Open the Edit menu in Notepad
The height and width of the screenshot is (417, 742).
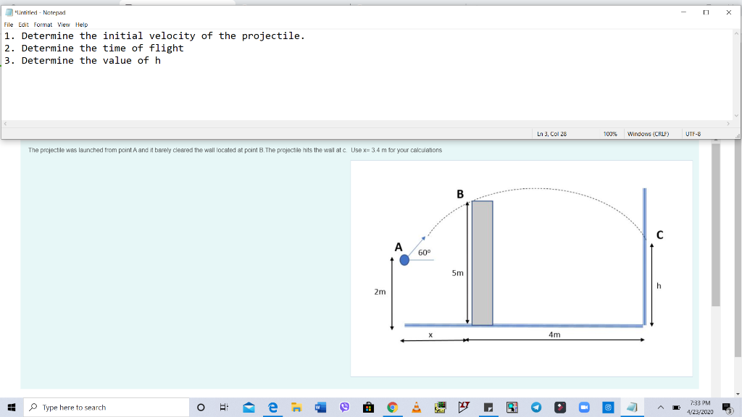coord(22,24)
